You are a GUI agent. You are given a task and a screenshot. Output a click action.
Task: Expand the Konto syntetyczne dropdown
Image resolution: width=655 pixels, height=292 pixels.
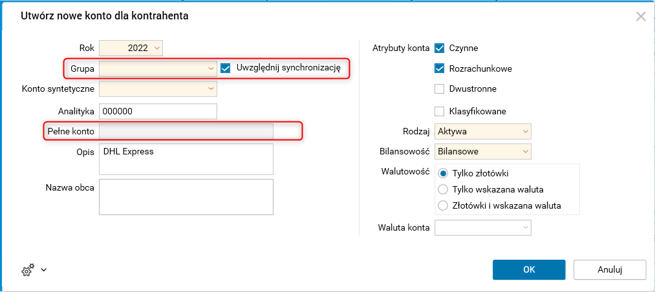(211, 88)
